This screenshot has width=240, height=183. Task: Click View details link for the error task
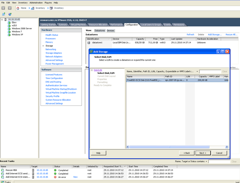[75, 177]
